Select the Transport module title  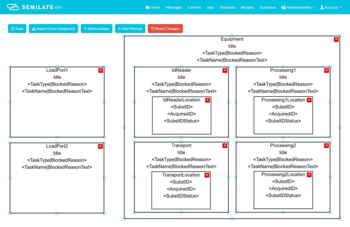click(x=181, y=145)
